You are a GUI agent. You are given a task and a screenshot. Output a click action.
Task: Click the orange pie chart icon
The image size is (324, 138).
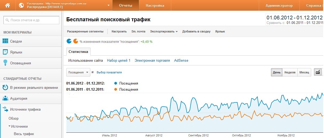click(76, 41)
